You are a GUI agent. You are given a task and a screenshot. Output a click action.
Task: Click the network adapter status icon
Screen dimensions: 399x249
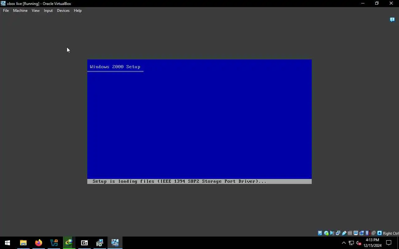[x=338, y=233]
